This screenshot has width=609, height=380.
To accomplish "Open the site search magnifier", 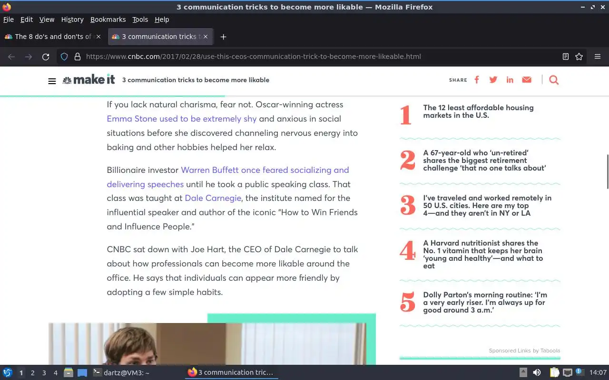I will point(554,80).
